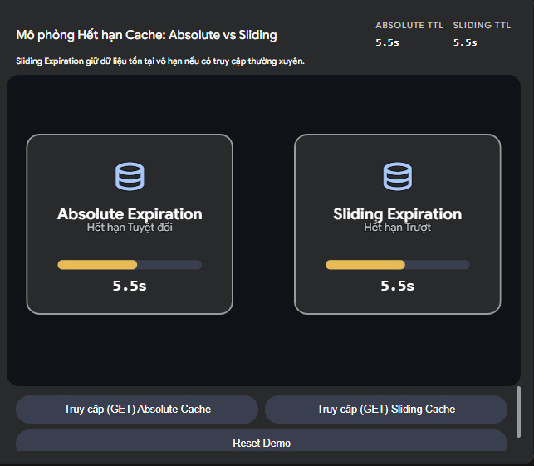Image resolution: width=534 pixels, height=466 pixels.
Task: Click the countdown timer in Absolute Expiration card
Action: point(130,286)
